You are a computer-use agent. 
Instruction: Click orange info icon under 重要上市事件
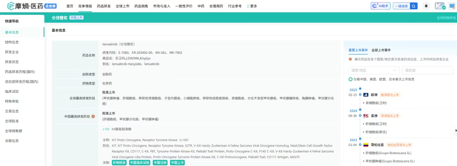350,59
